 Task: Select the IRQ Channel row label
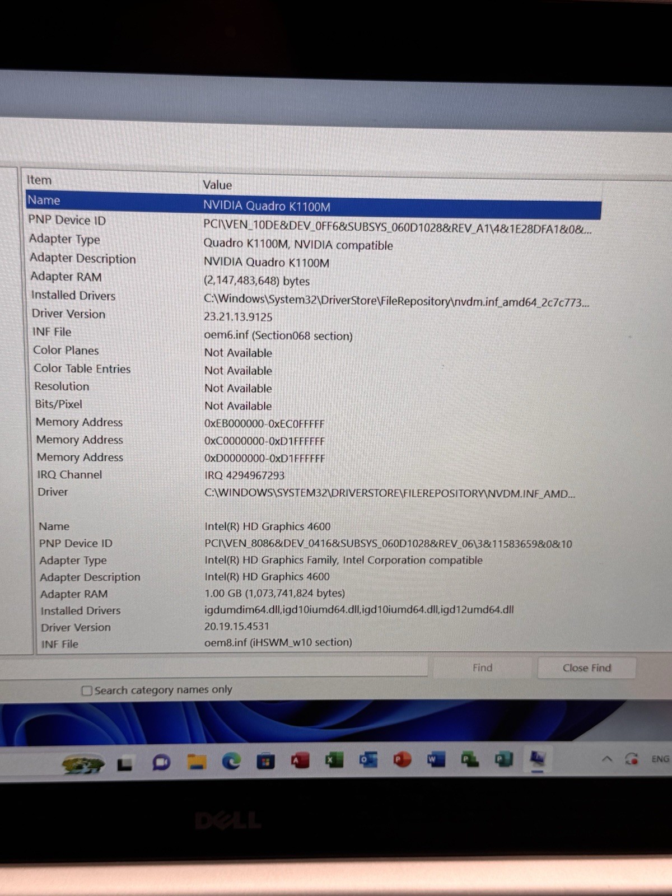[x=69, y=474]
